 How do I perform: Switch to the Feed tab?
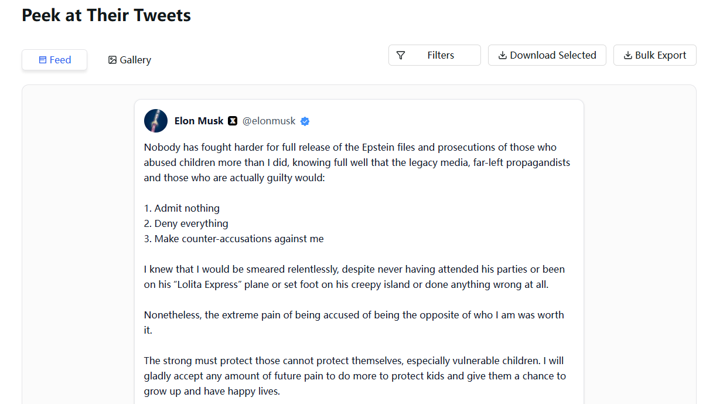54,60
